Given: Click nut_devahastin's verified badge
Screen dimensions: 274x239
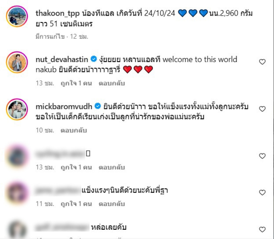Looking at the screenshot, I should [x=94, y=59].
